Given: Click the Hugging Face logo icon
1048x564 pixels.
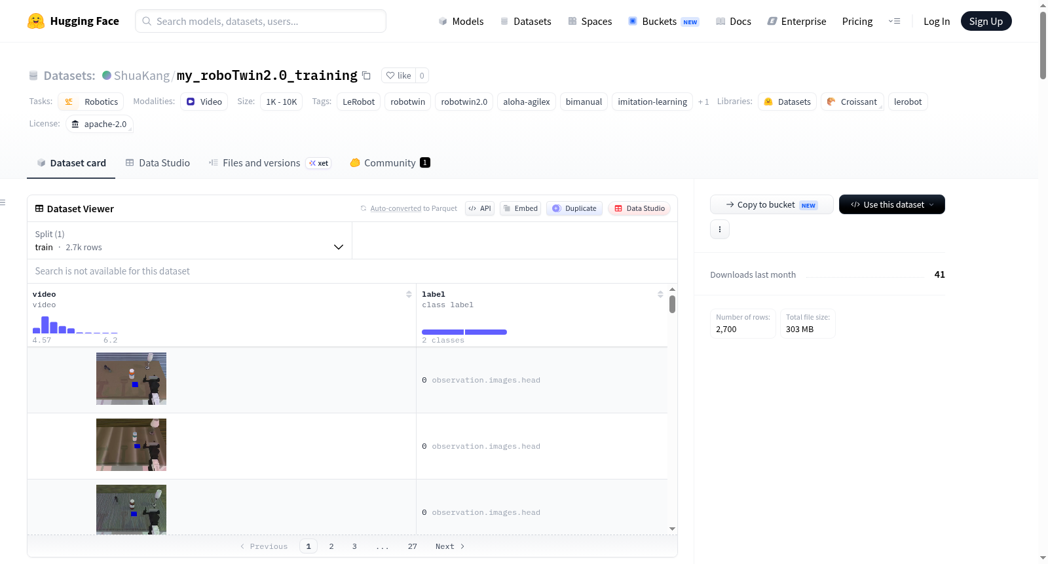Looking at the screenshot, I should pos(36,21).
